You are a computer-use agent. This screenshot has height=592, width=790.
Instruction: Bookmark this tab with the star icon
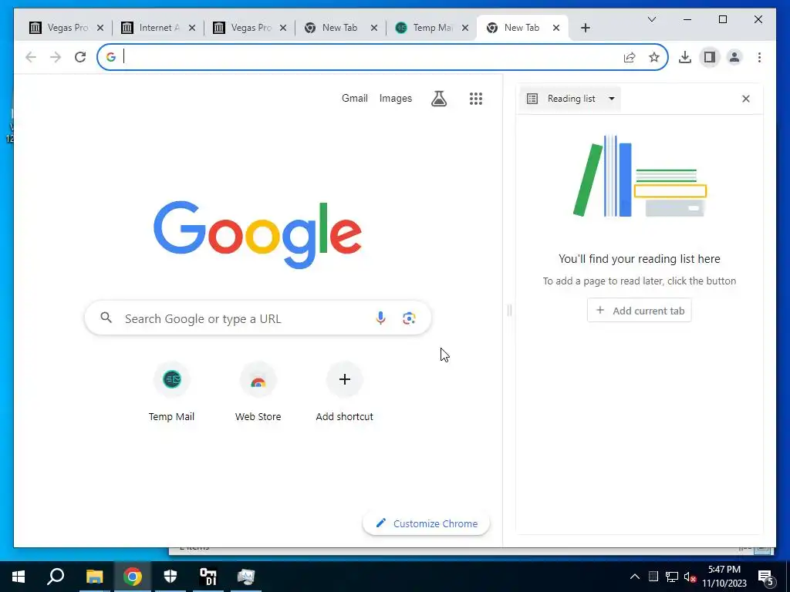(654, 57)
